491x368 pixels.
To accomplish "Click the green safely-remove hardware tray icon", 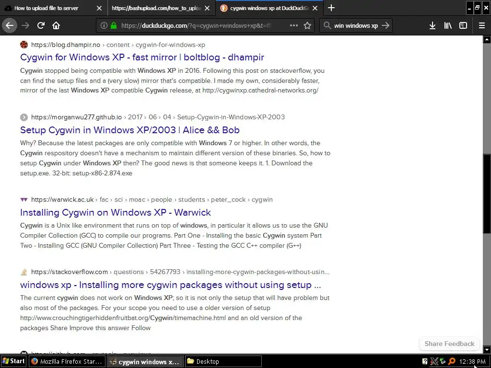I will click(x=443, y=362).
